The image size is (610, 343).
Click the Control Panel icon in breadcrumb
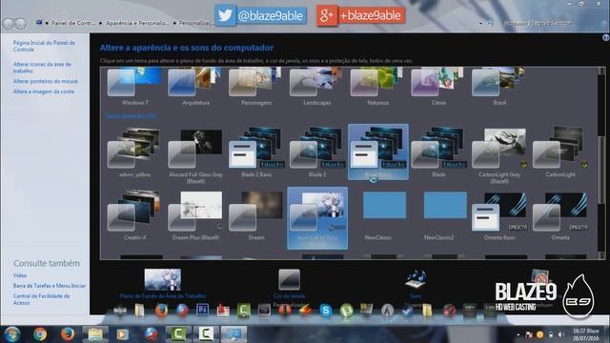coord(39,23)
